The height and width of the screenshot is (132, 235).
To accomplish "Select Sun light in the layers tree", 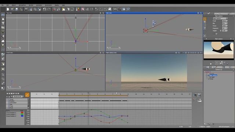I will [x=212, y=77].
